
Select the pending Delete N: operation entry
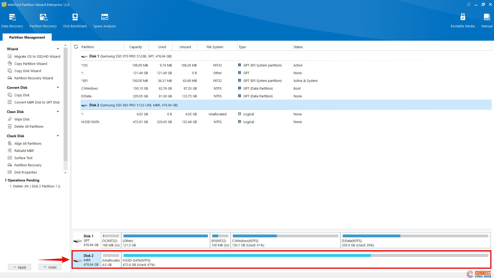[35, 186]
